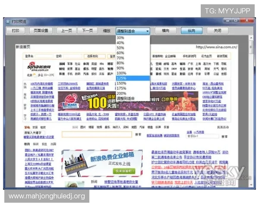259x207 pixels.
Task: Click the 新浪首页 page header text
Action: point(23,47)
